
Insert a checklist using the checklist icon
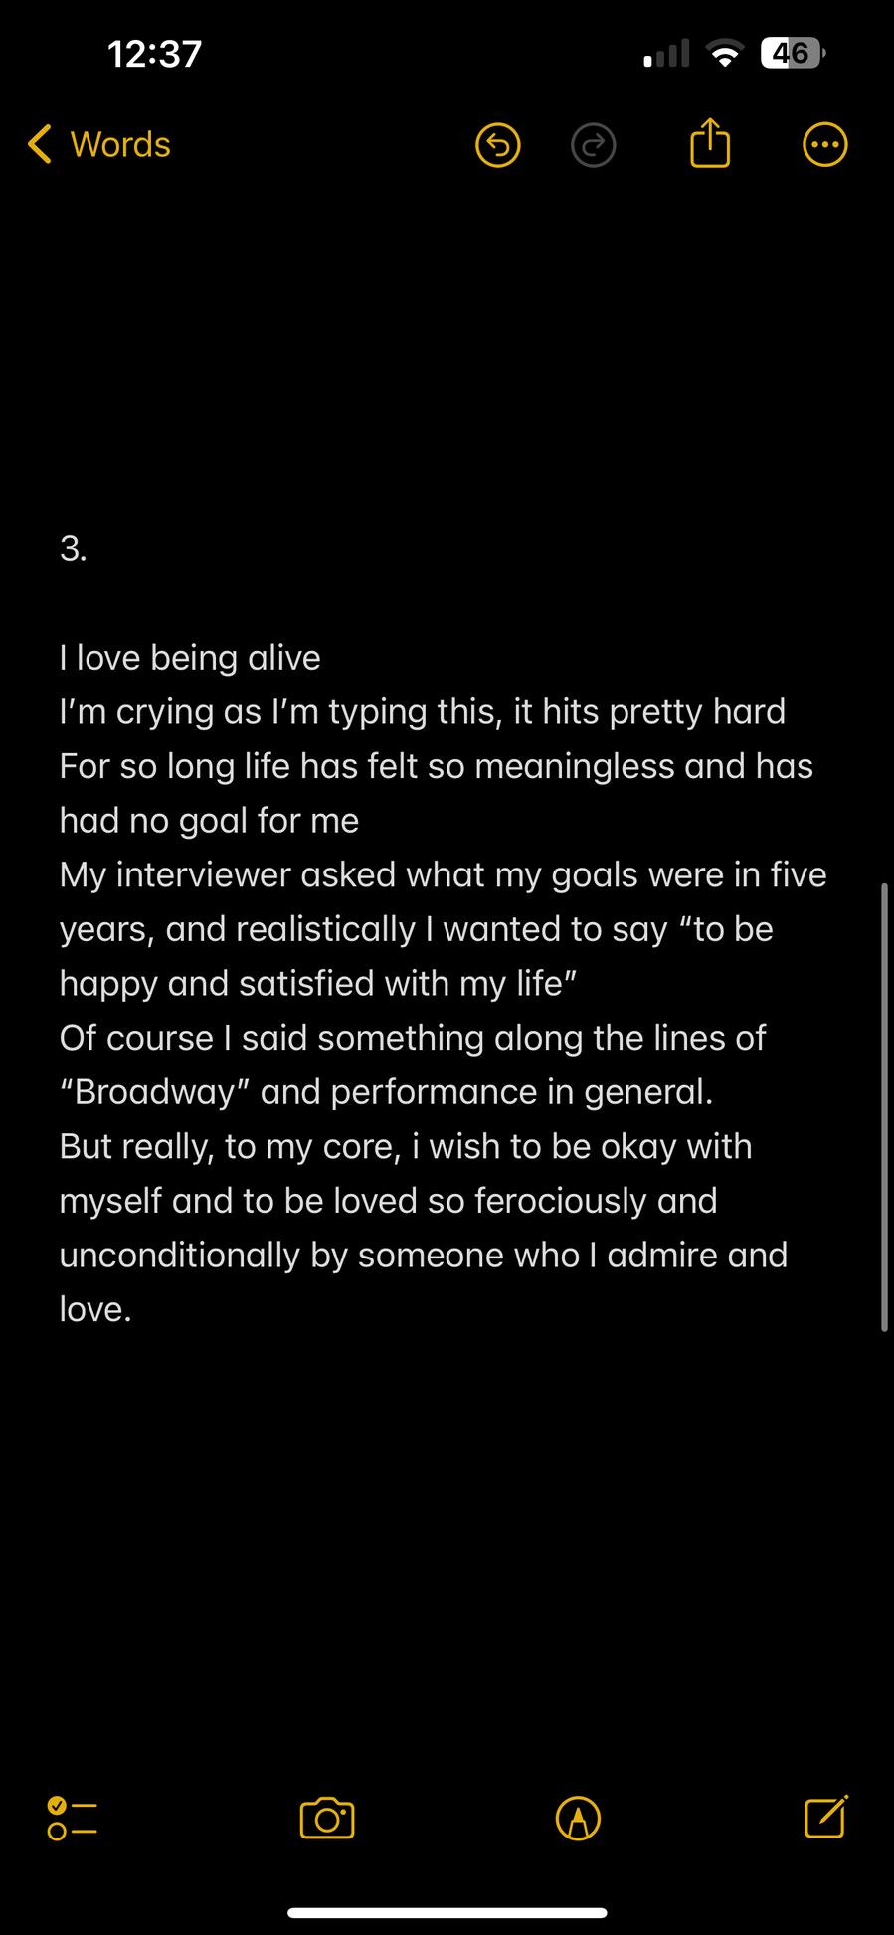[x=72, y=1819]
